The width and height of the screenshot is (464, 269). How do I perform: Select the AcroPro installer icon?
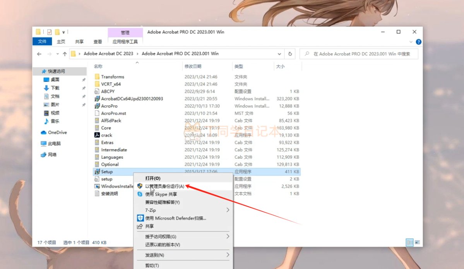(x=97, y=106)
